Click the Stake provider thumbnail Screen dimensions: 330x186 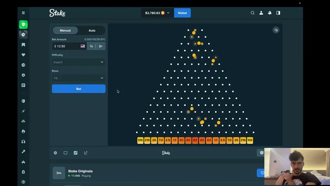[59, 173]
